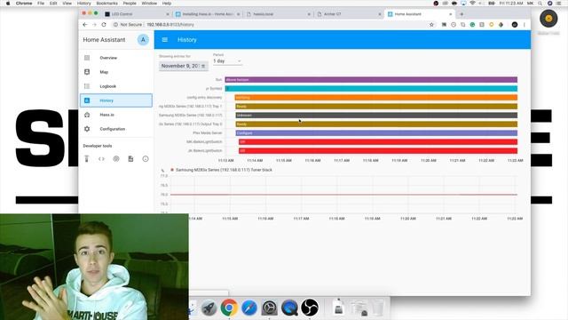Click the orange config entry discovery bar
This screenshot has width=568, height=320.
tap(376, 98)
